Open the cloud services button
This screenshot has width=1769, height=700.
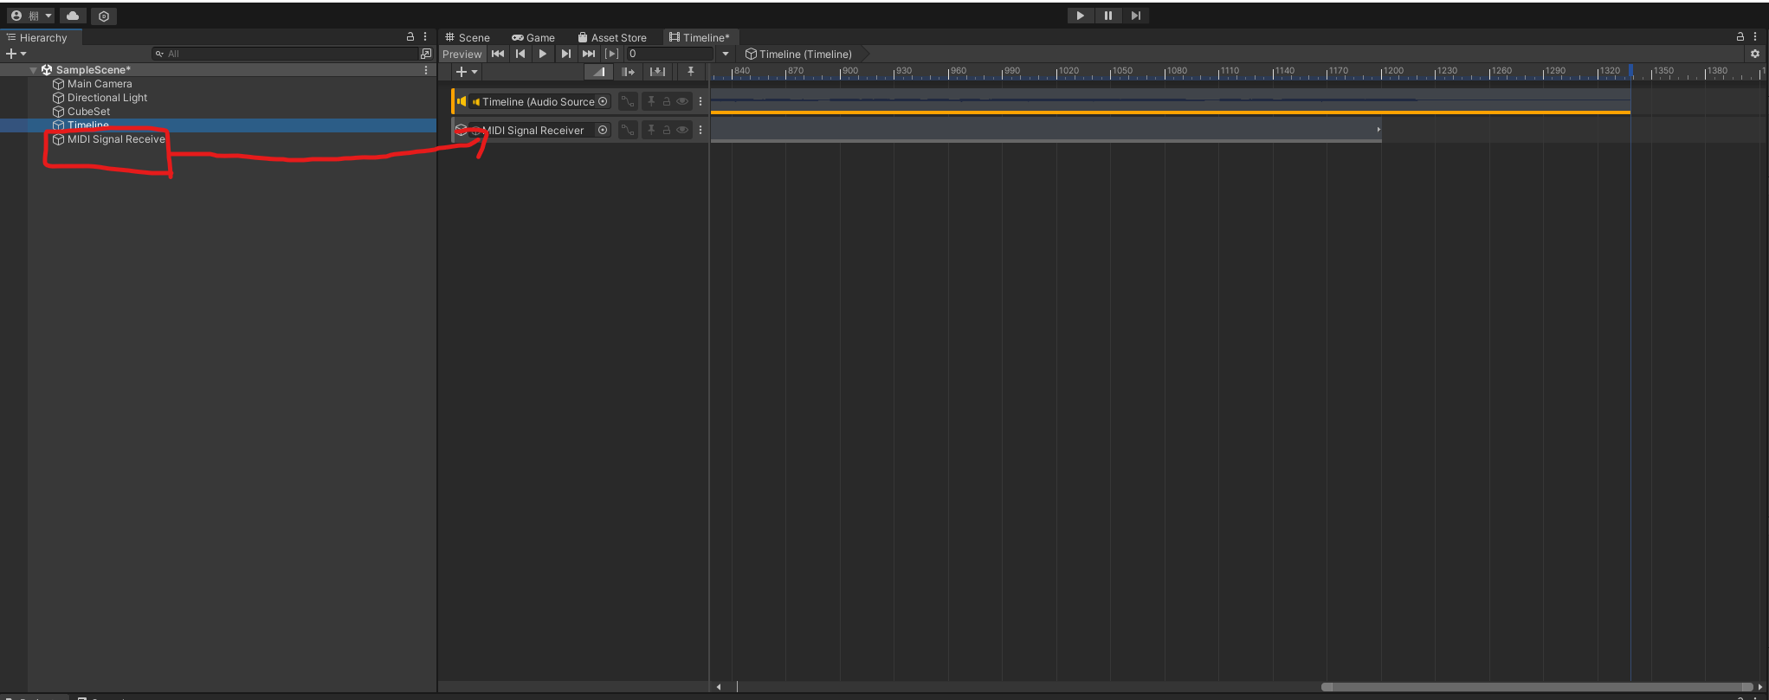click(73, 16)
